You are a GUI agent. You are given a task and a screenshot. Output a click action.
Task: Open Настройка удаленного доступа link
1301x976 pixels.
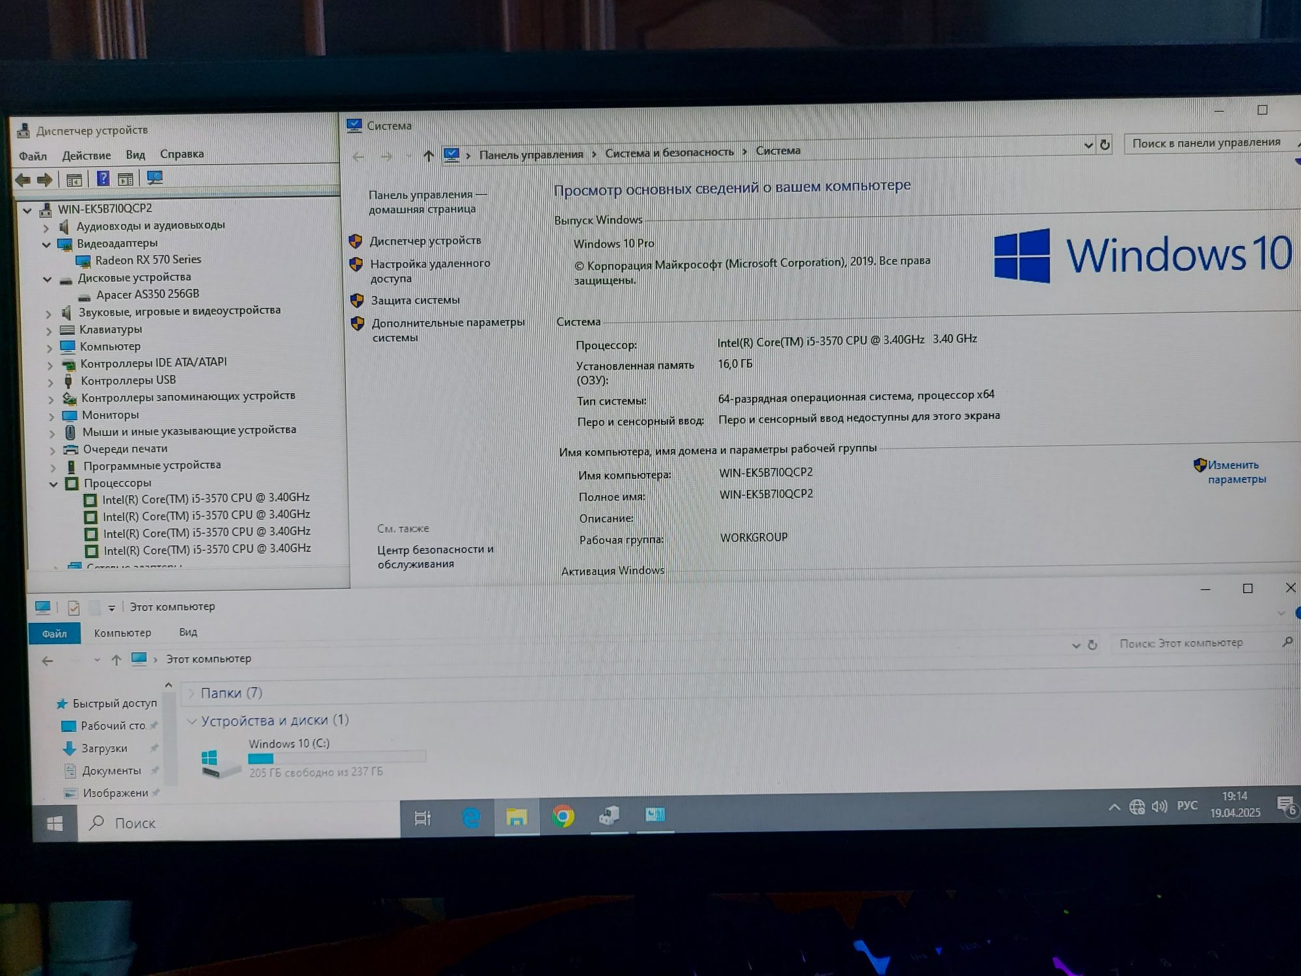(x=430, y=271)
